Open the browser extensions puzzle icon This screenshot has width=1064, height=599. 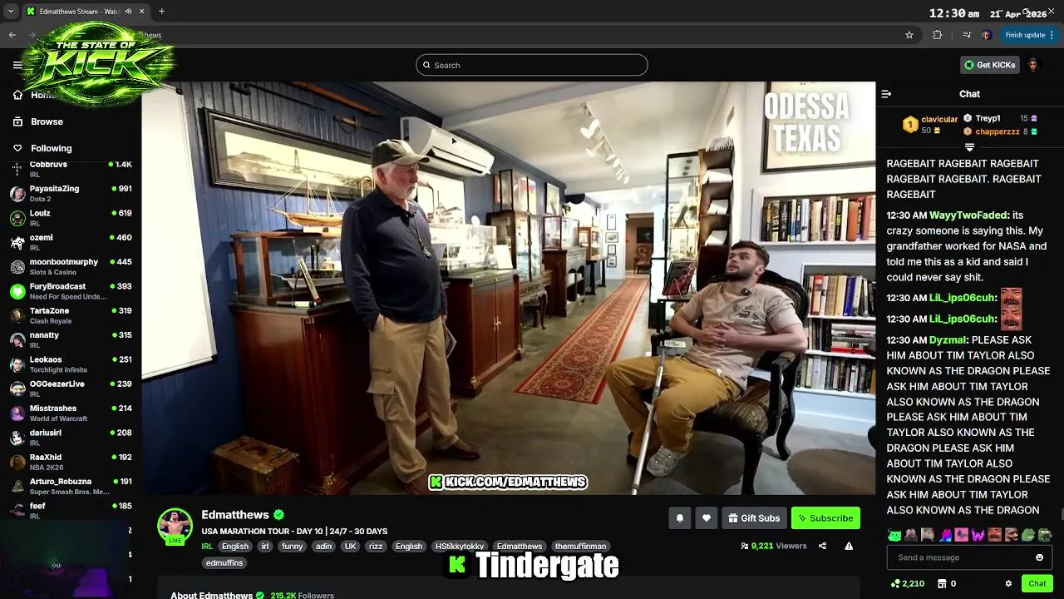938,35
